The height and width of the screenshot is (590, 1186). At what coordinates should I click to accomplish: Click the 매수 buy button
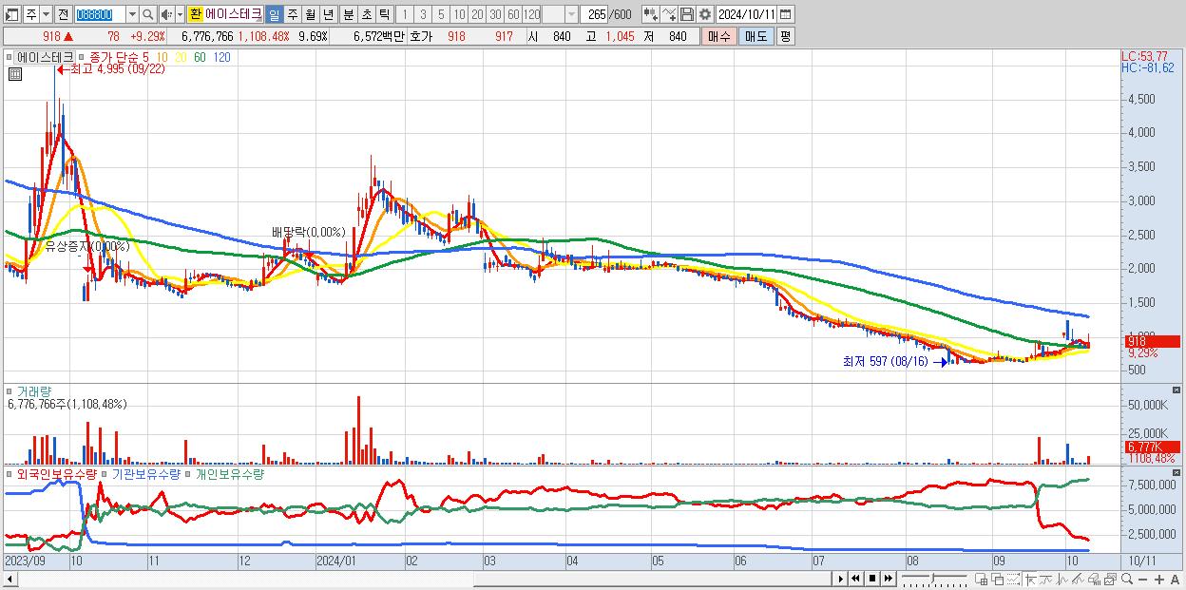(718, 36)
